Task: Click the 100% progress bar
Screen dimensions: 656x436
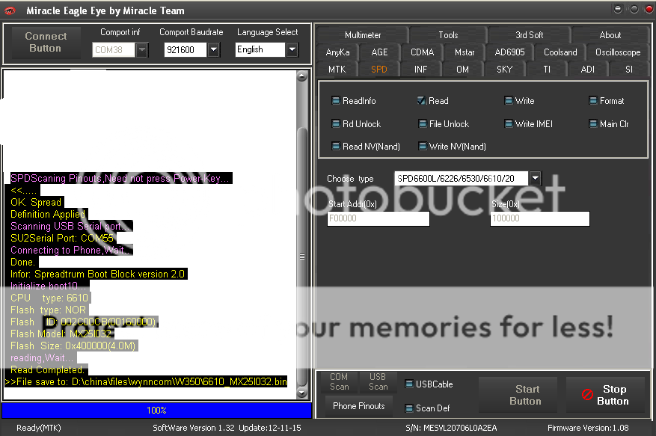Action: (x=156, y=411)
